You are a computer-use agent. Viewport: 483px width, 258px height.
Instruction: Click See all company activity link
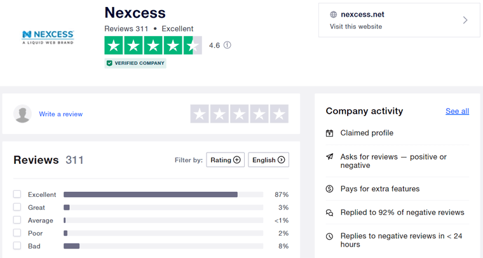(x=457, y=111)
